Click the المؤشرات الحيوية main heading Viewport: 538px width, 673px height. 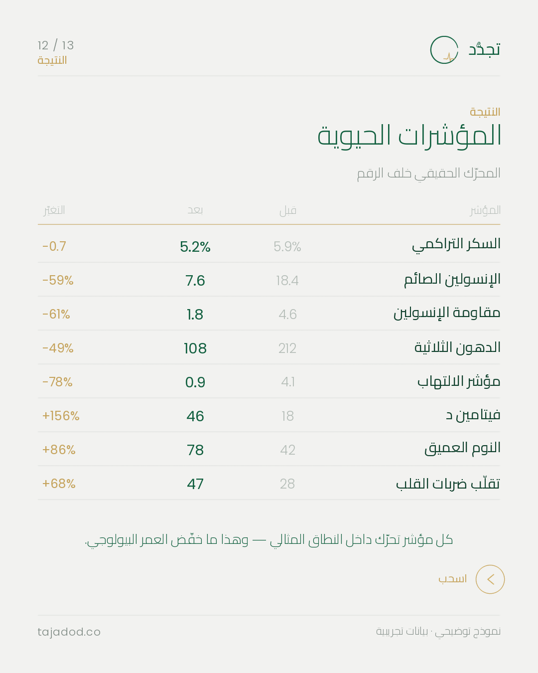409,136
